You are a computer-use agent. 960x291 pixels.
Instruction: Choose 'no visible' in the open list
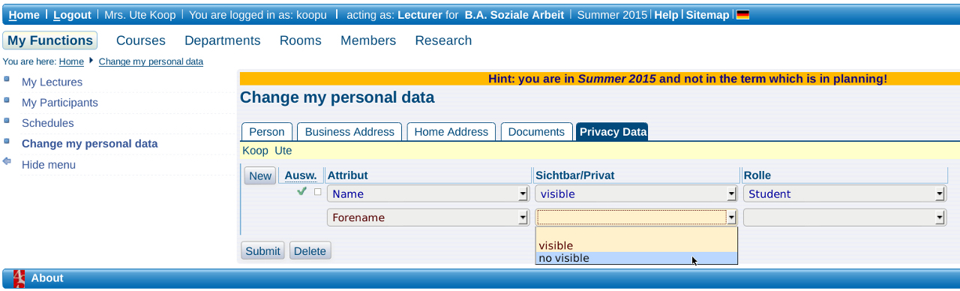click(x=636, y=258)
